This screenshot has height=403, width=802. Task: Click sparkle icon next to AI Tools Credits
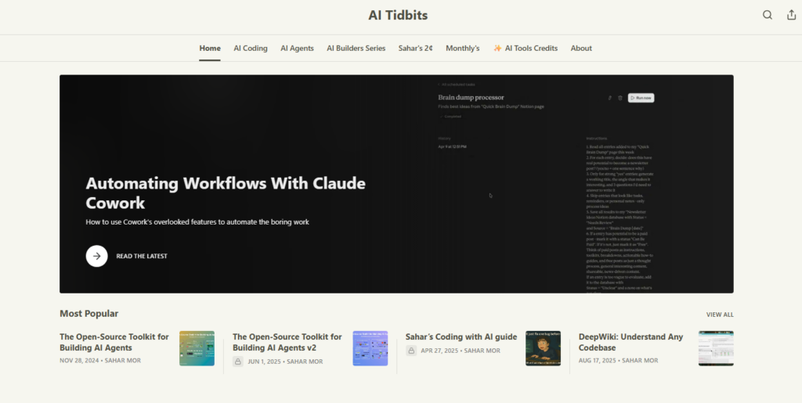point(497,48)
